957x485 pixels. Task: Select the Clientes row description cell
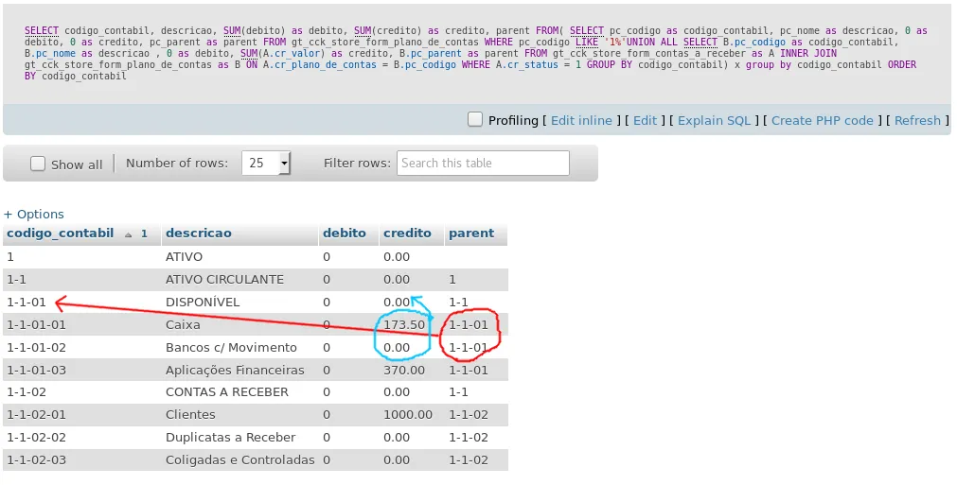pos(189,414)
